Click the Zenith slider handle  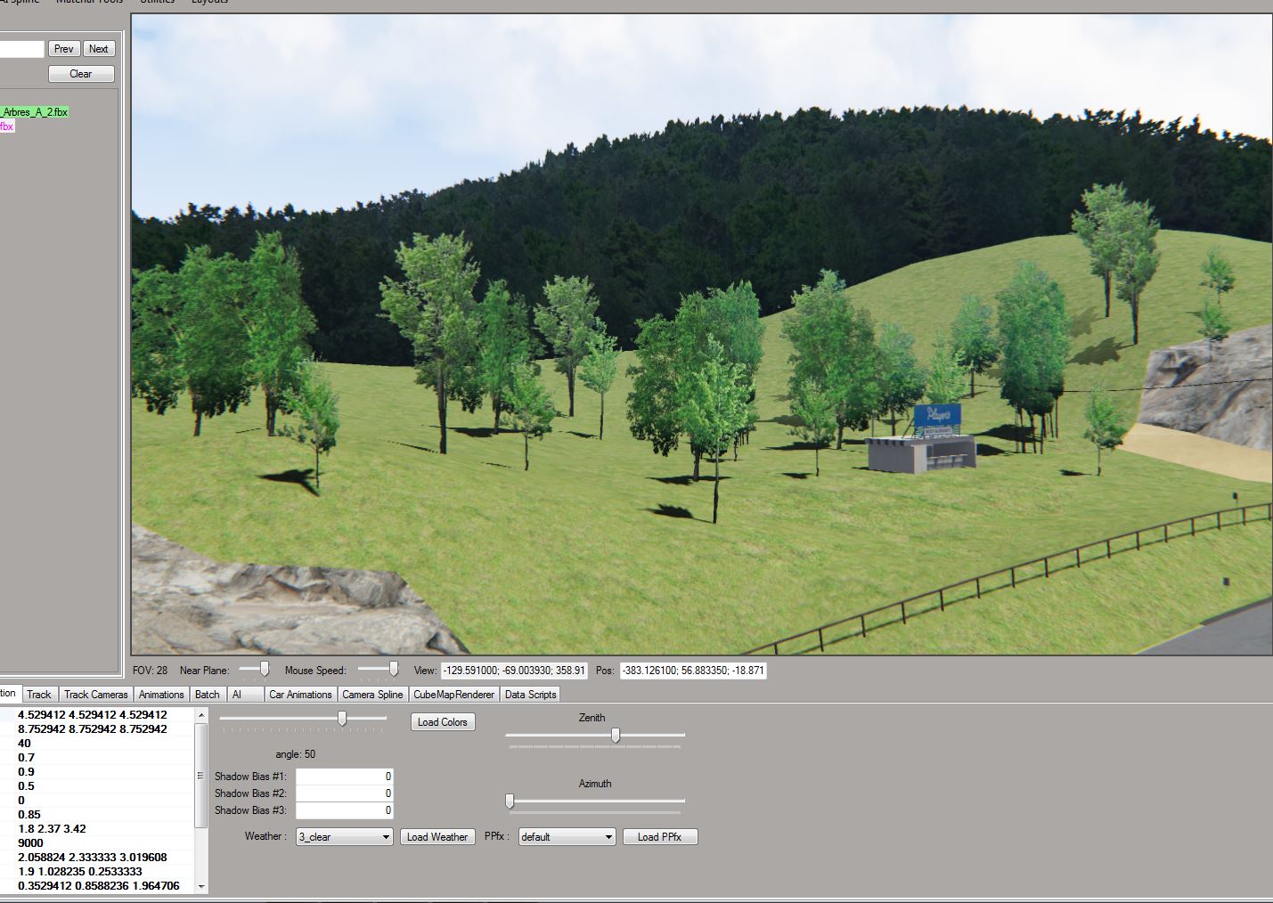(x=616, y=736)
